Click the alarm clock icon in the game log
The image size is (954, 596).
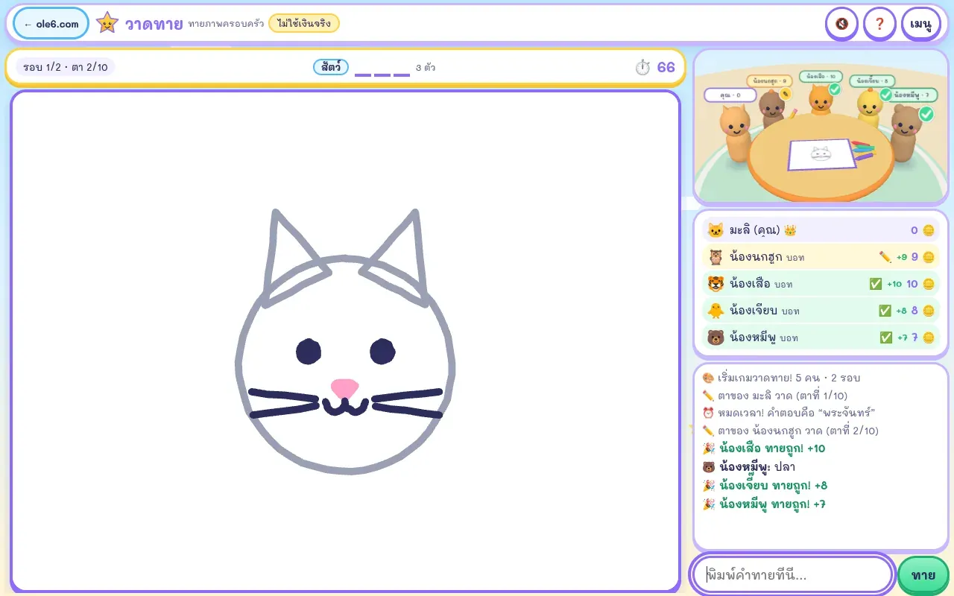[x=708, y=413]
